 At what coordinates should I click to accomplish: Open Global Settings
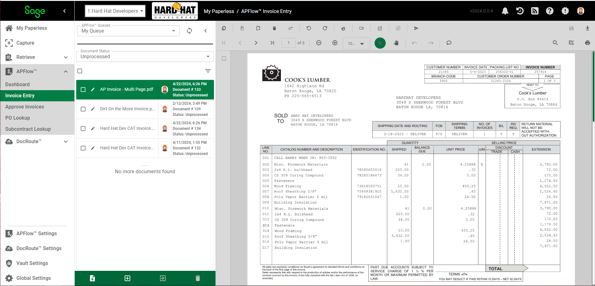[37, 278]
